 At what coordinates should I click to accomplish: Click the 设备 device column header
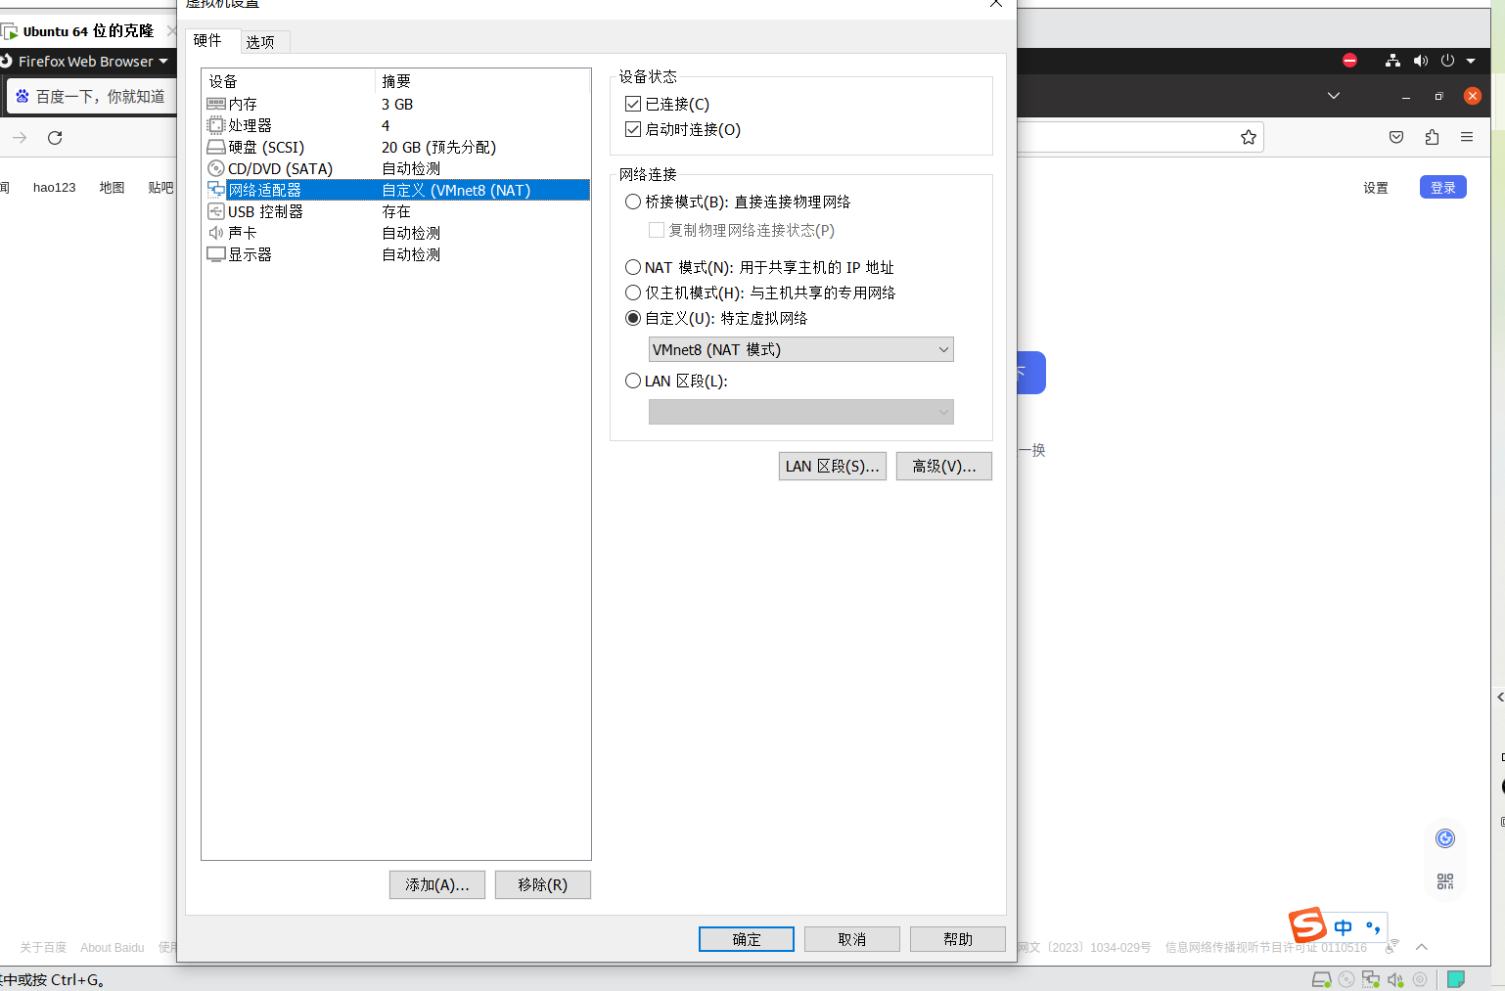coord(289,81)
